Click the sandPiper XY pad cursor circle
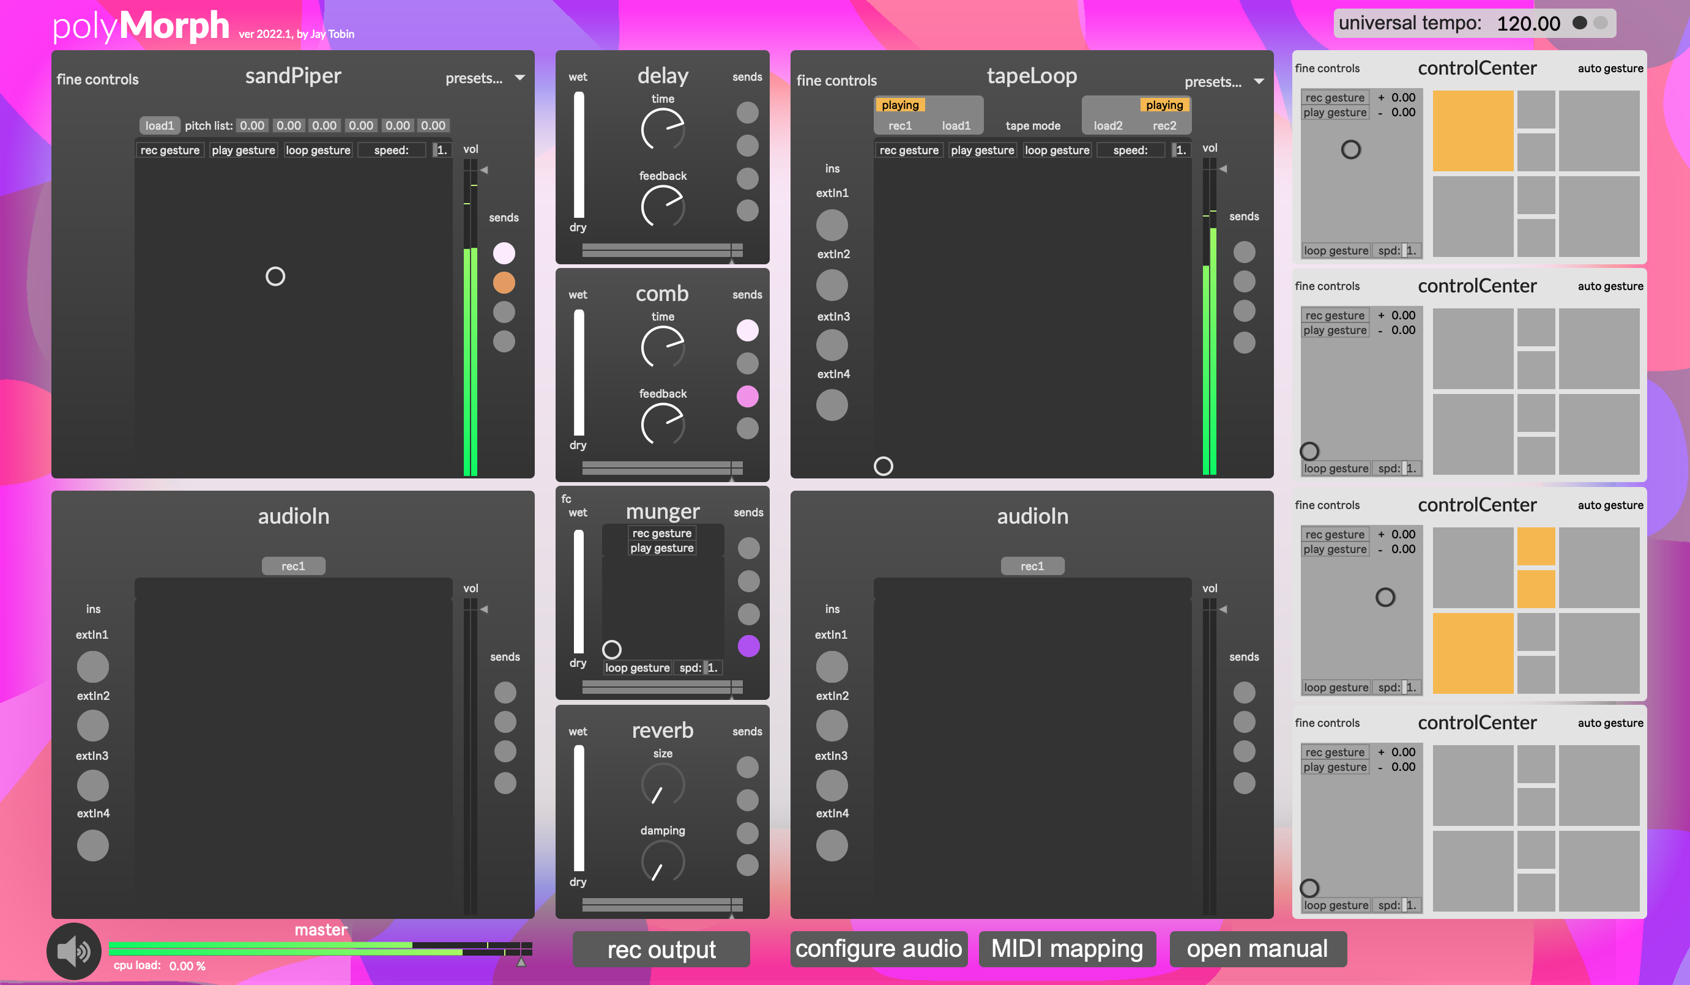 [x=275, y=277]
